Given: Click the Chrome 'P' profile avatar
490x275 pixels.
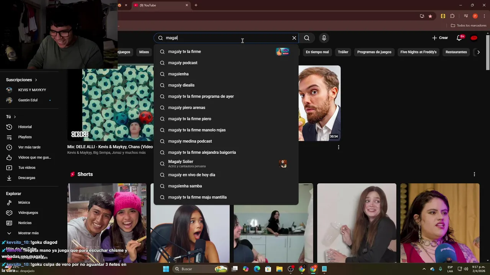Looking at the screenshot, I should coord(475,16).
